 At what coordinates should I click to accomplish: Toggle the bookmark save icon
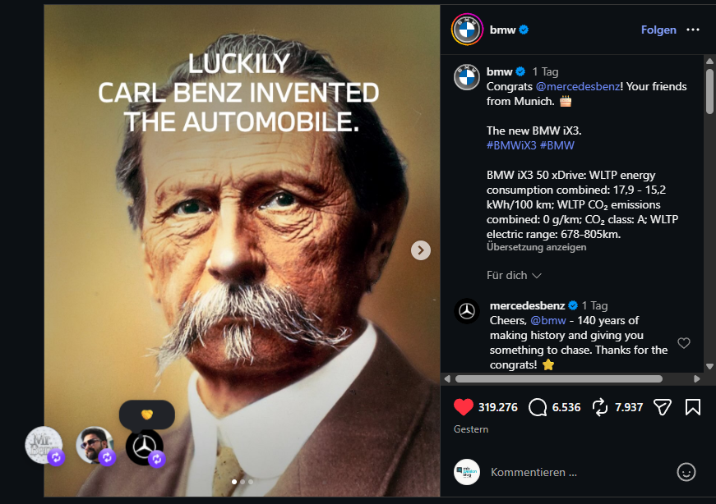(x=692, y=407)
